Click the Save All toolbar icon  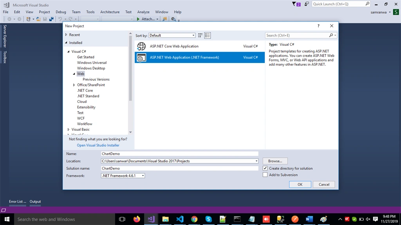[51, 19]
